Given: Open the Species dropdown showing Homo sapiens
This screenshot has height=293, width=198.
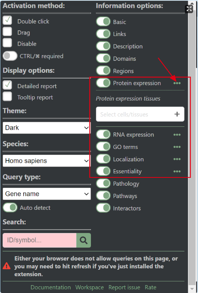Looking at the screenshot, I should click(47, 161).
